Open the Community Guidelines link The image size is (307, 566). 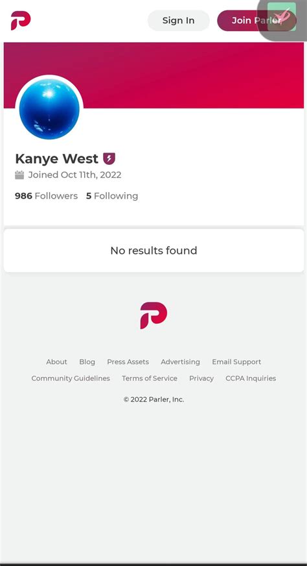[71, 378]
